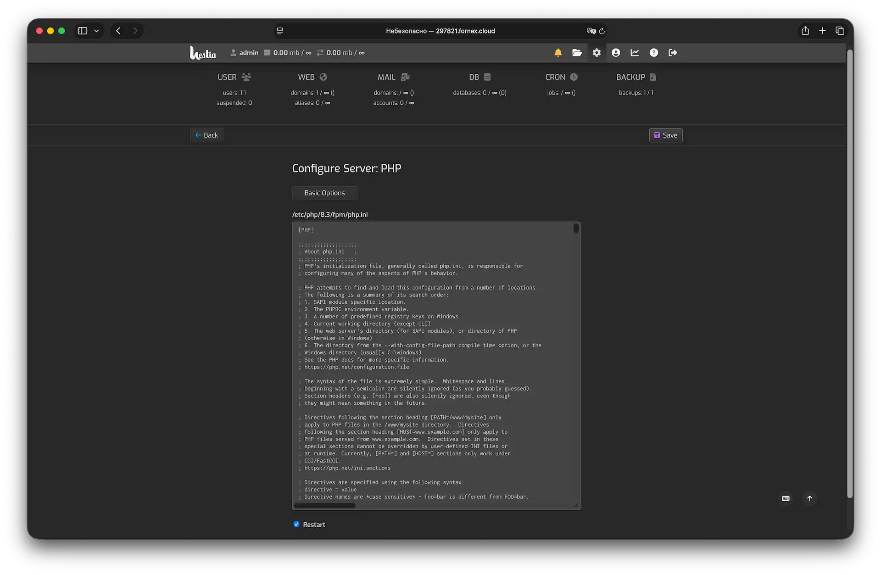Click the /etc/php/8.3/fpm/php.ini label
The image size is (881, 575).
330,214
